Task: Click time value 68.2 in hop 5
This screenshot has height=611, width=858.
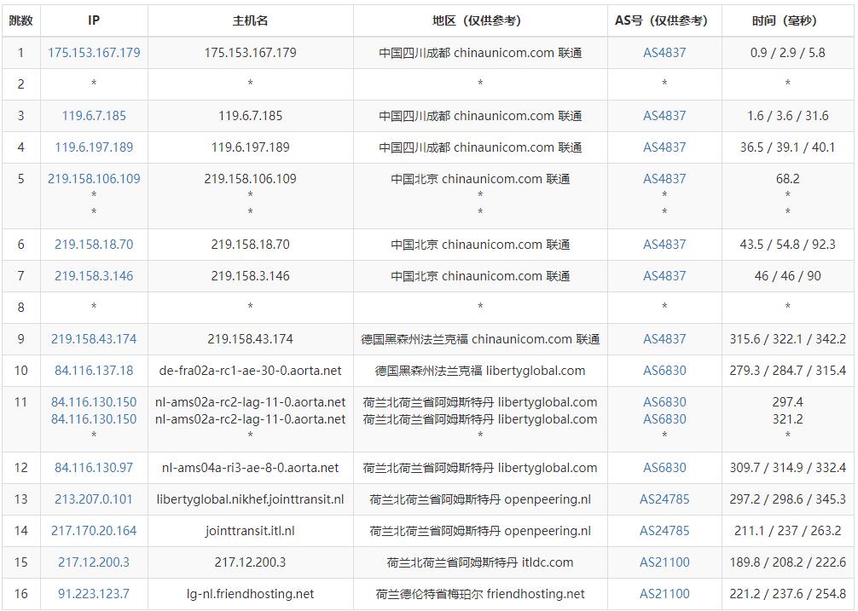Action: (787, 179)
